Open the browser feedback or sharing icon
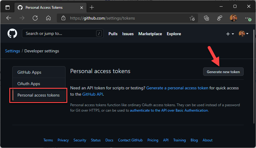Image resolution: width=256 pixels, height=148 pixels. (220, 18)
